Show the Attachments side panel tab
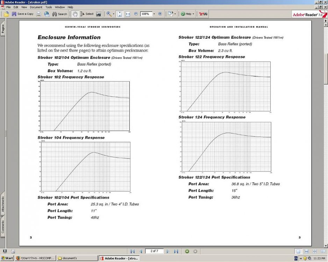Screen dimensions: 328x262 3,204
